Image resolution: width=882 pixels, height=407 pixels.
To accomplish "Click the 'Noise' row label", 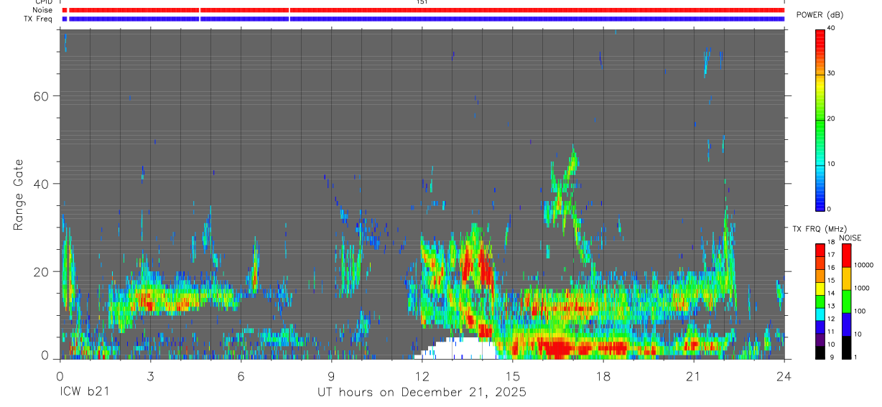I will click(43, 10).
